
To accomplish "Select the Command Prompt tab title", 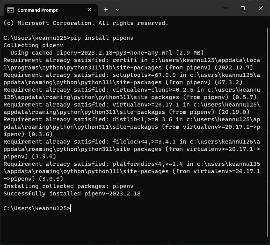I will coord(38,10).
